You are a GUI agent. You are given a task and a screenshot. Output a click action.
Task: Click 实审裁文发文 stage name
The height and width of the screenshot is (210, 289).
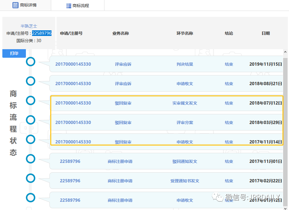point(185,103)
